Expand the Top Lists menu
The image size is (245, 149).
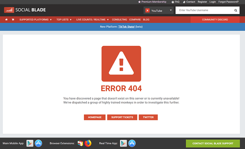(64, 20)
